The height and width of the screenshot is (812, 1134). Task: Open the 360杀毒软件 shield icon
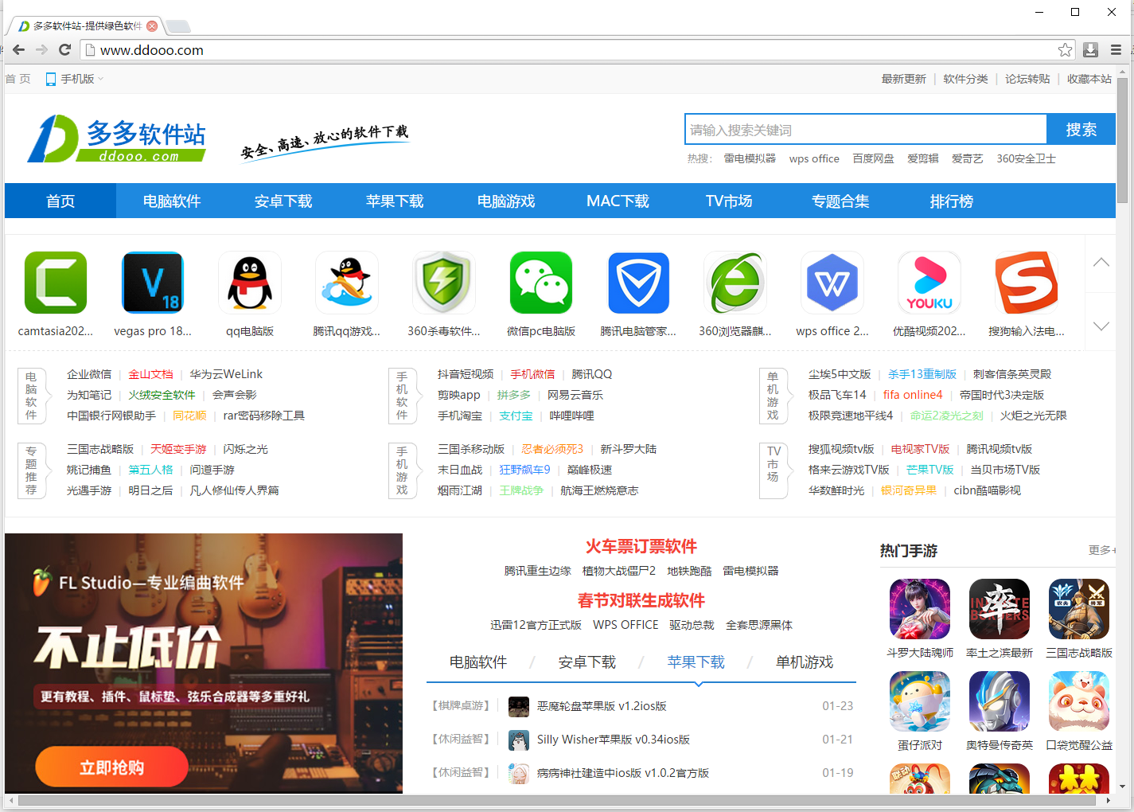444,283
